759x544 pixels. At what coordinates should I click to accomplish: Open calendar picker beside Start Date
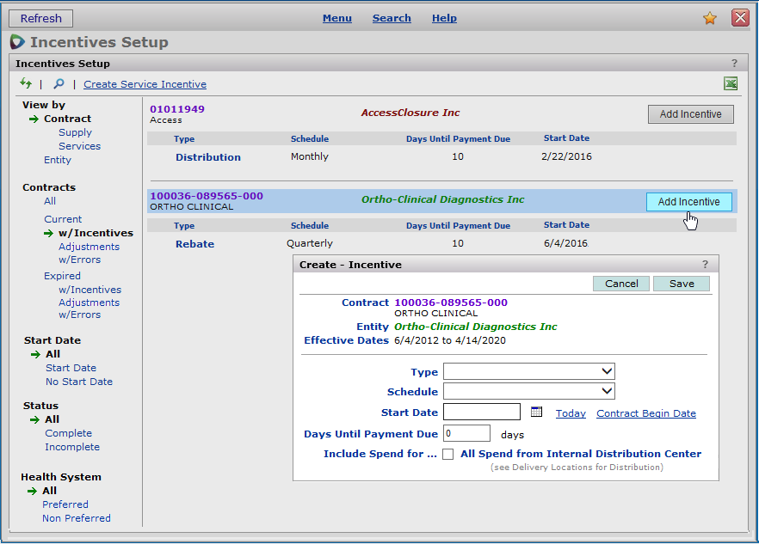pos(536,413)
